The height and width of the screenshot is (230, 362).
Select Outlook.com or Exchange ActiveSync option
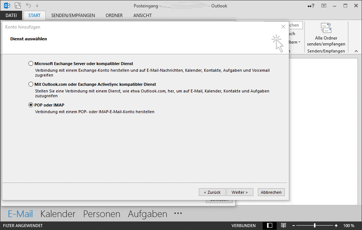(31, 84)
